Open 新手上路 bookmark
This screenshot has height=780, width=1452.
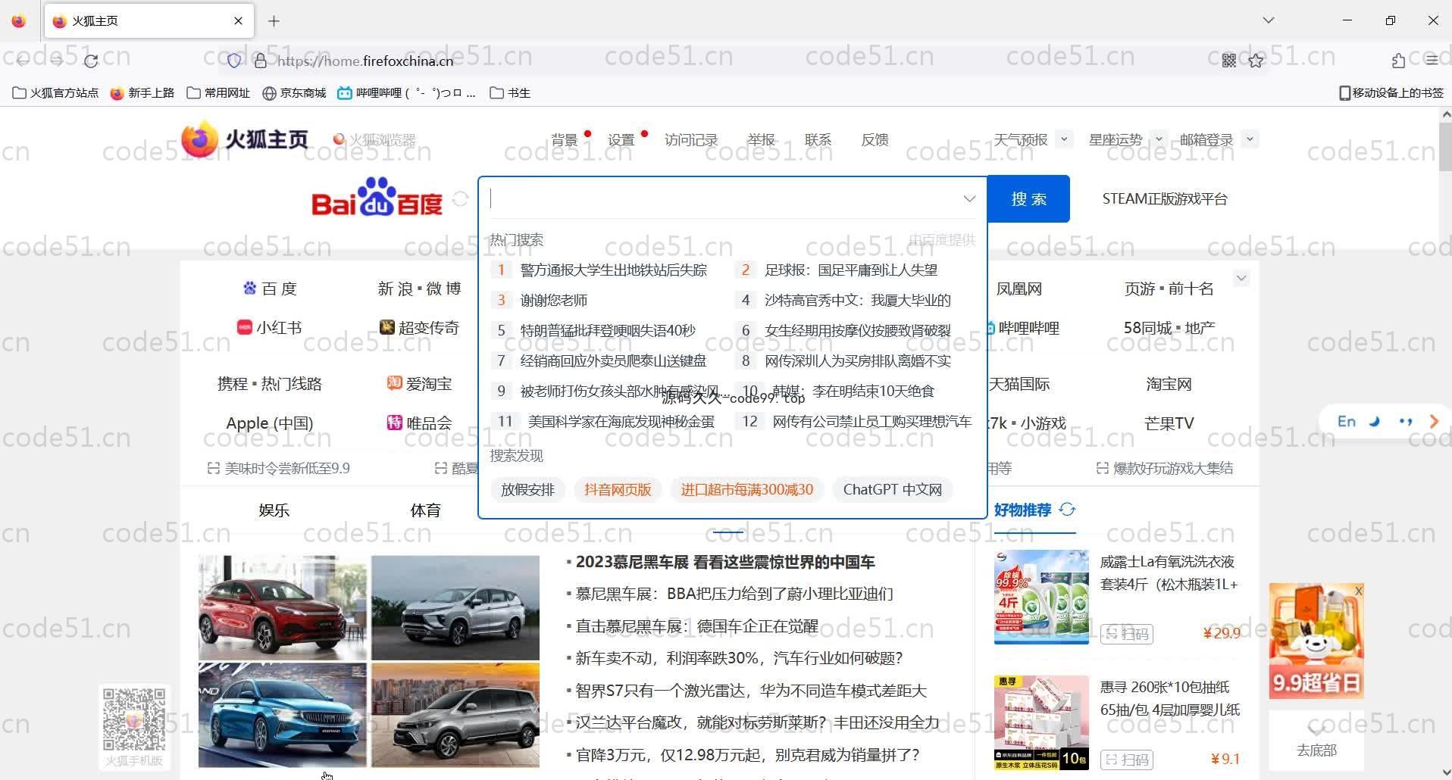click(142, 92)
